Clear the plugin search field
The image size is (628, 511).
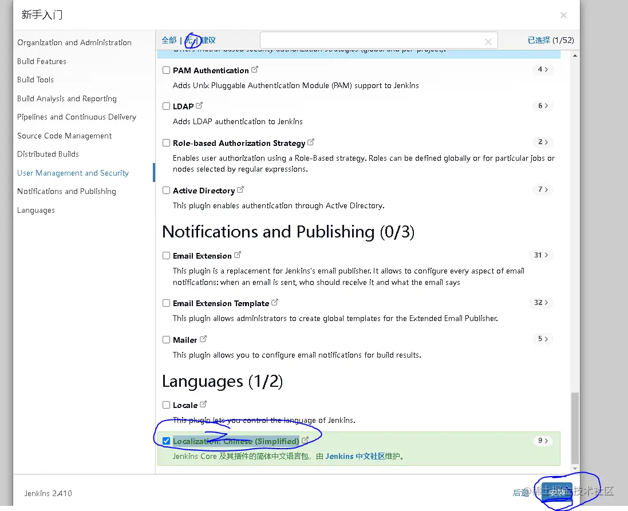point(488,41)
